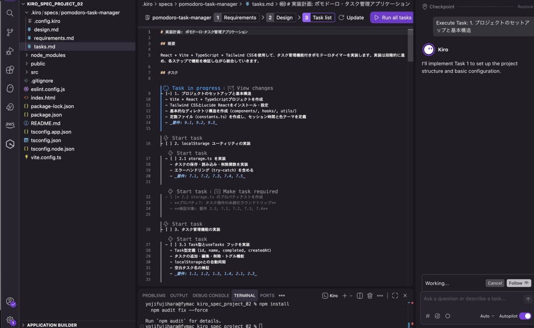Switch to the DEBUG CONSOLE tab

211,296
